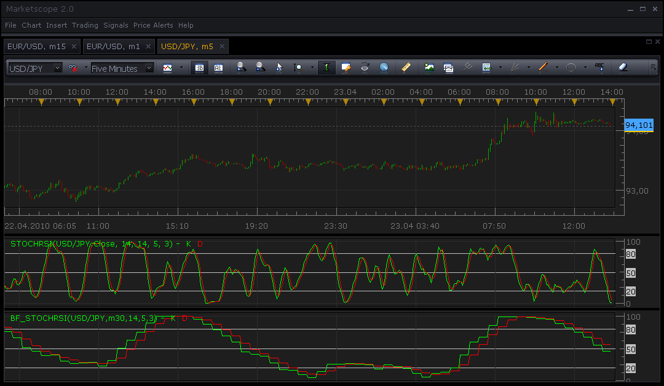Viewport: 664px width, 386px height.
Task: Select the ellipse shape tool
Action: [x=571, y=68]
